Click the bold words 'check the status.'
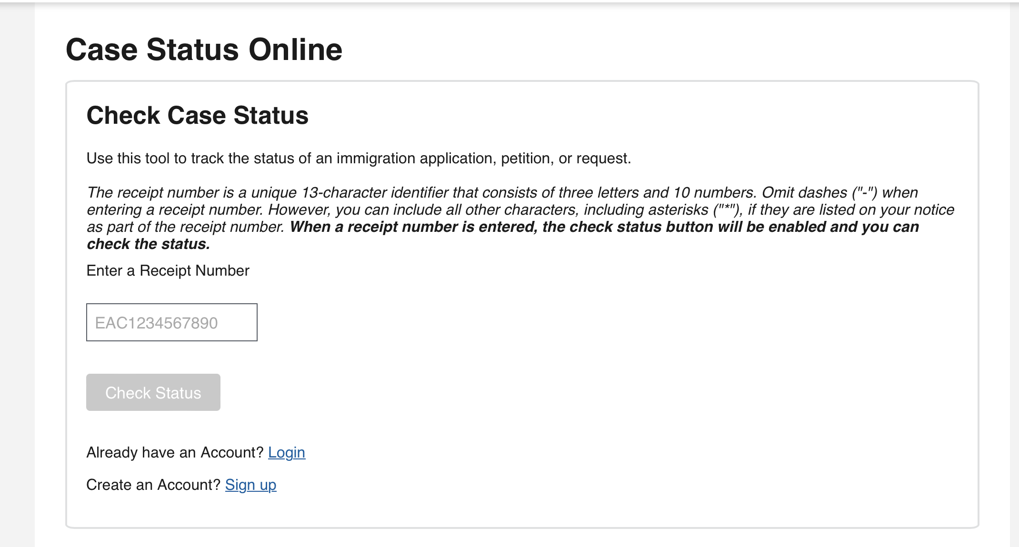The width and height of the screenshot is (1019, 547). pos(148,244)
